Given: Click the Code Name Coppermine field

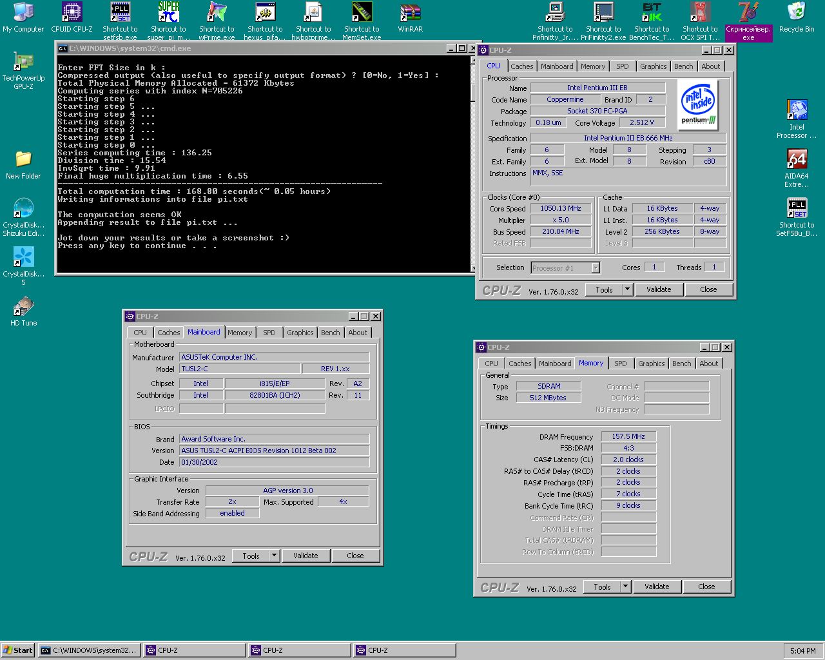Looking at the screenshot, I should [x=565, y=99].
